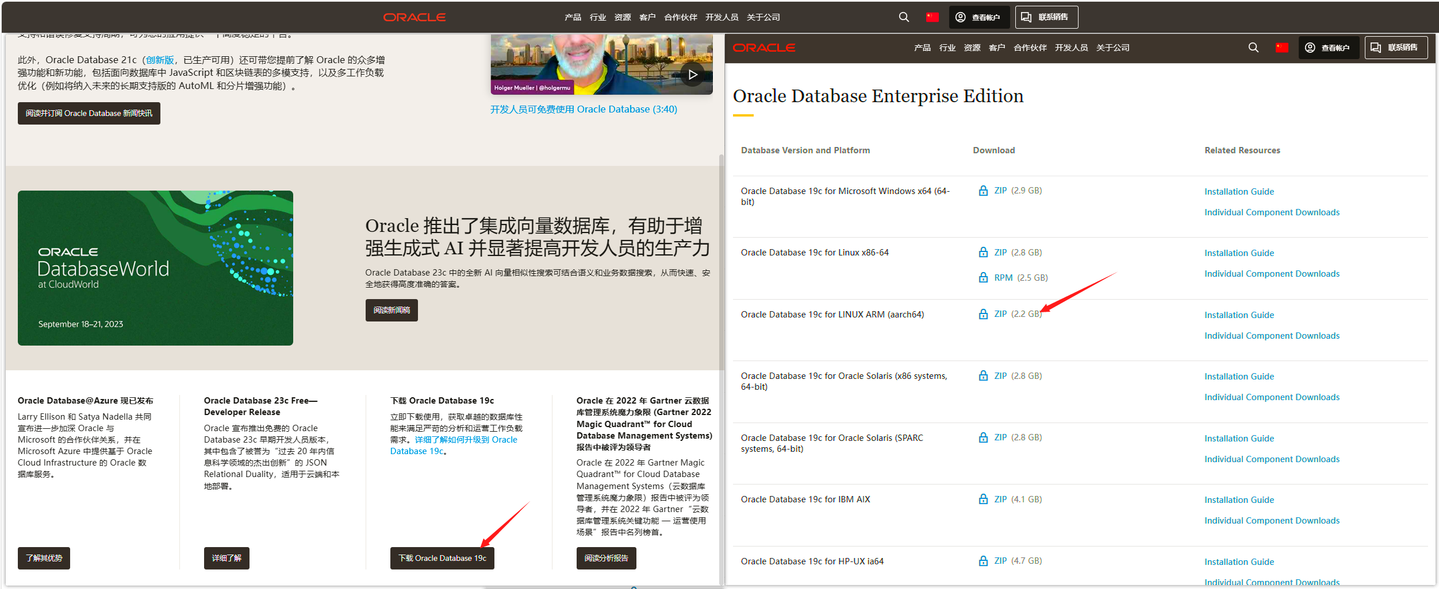This screenshot has height=589, width=1439.
Task: Click lock icon for Solaris x86 ZIP
Action: 983,376
